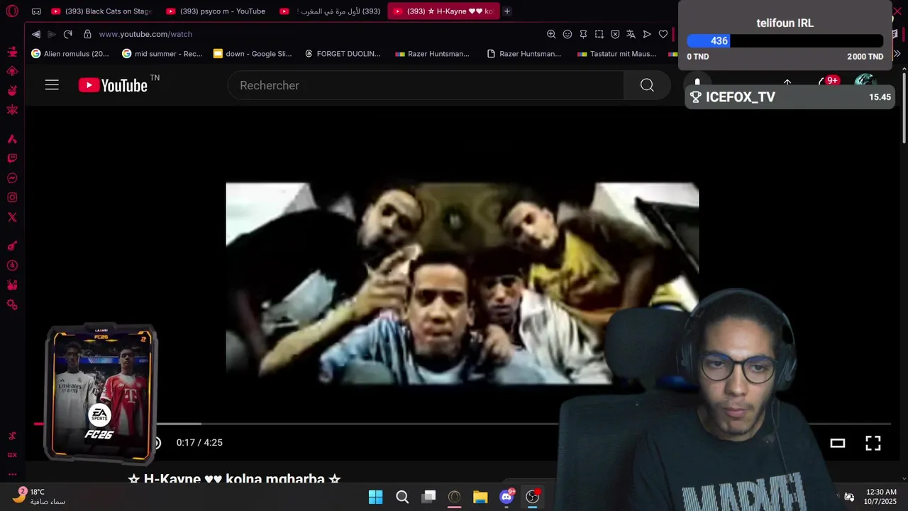The image size is (908, 511).
Task: Click the GX icon at the sidebar bottom
Action: click(x=12, y=455)
